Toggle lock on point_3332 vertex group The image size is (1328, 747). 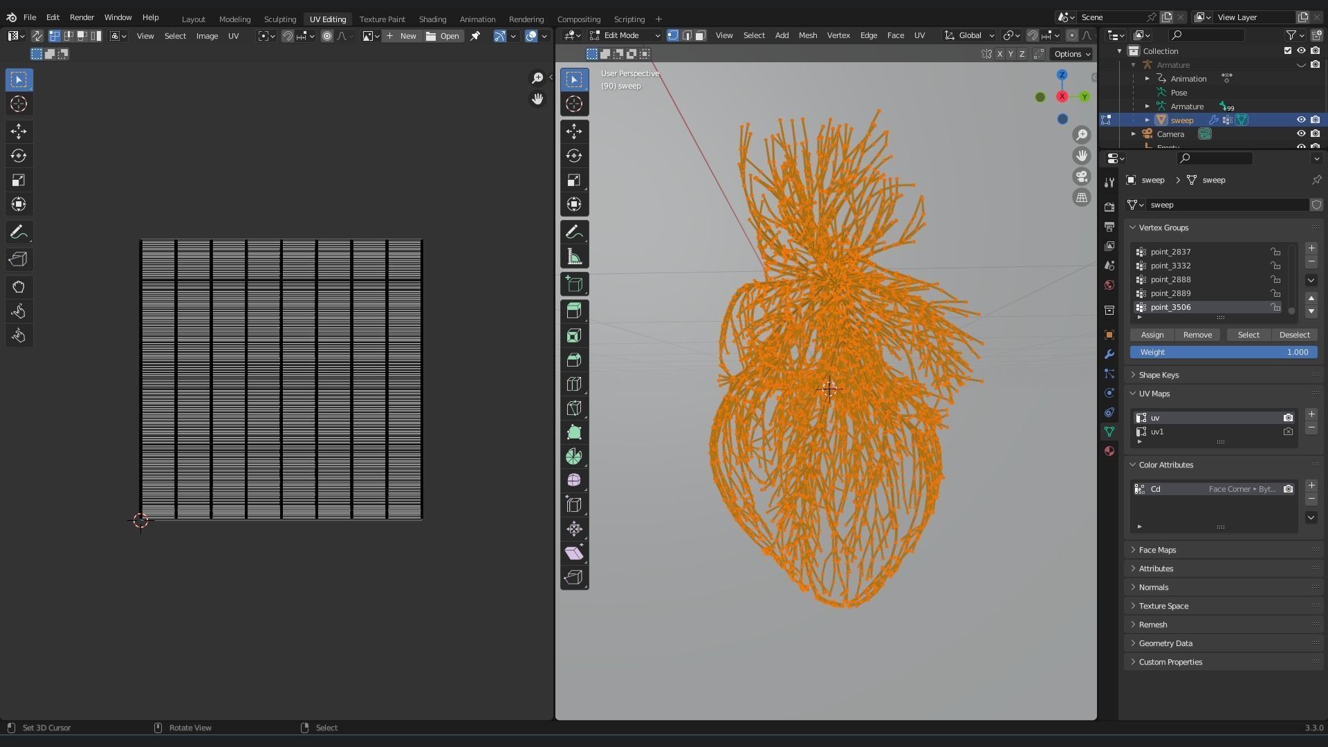click(x=1275, y=266)
